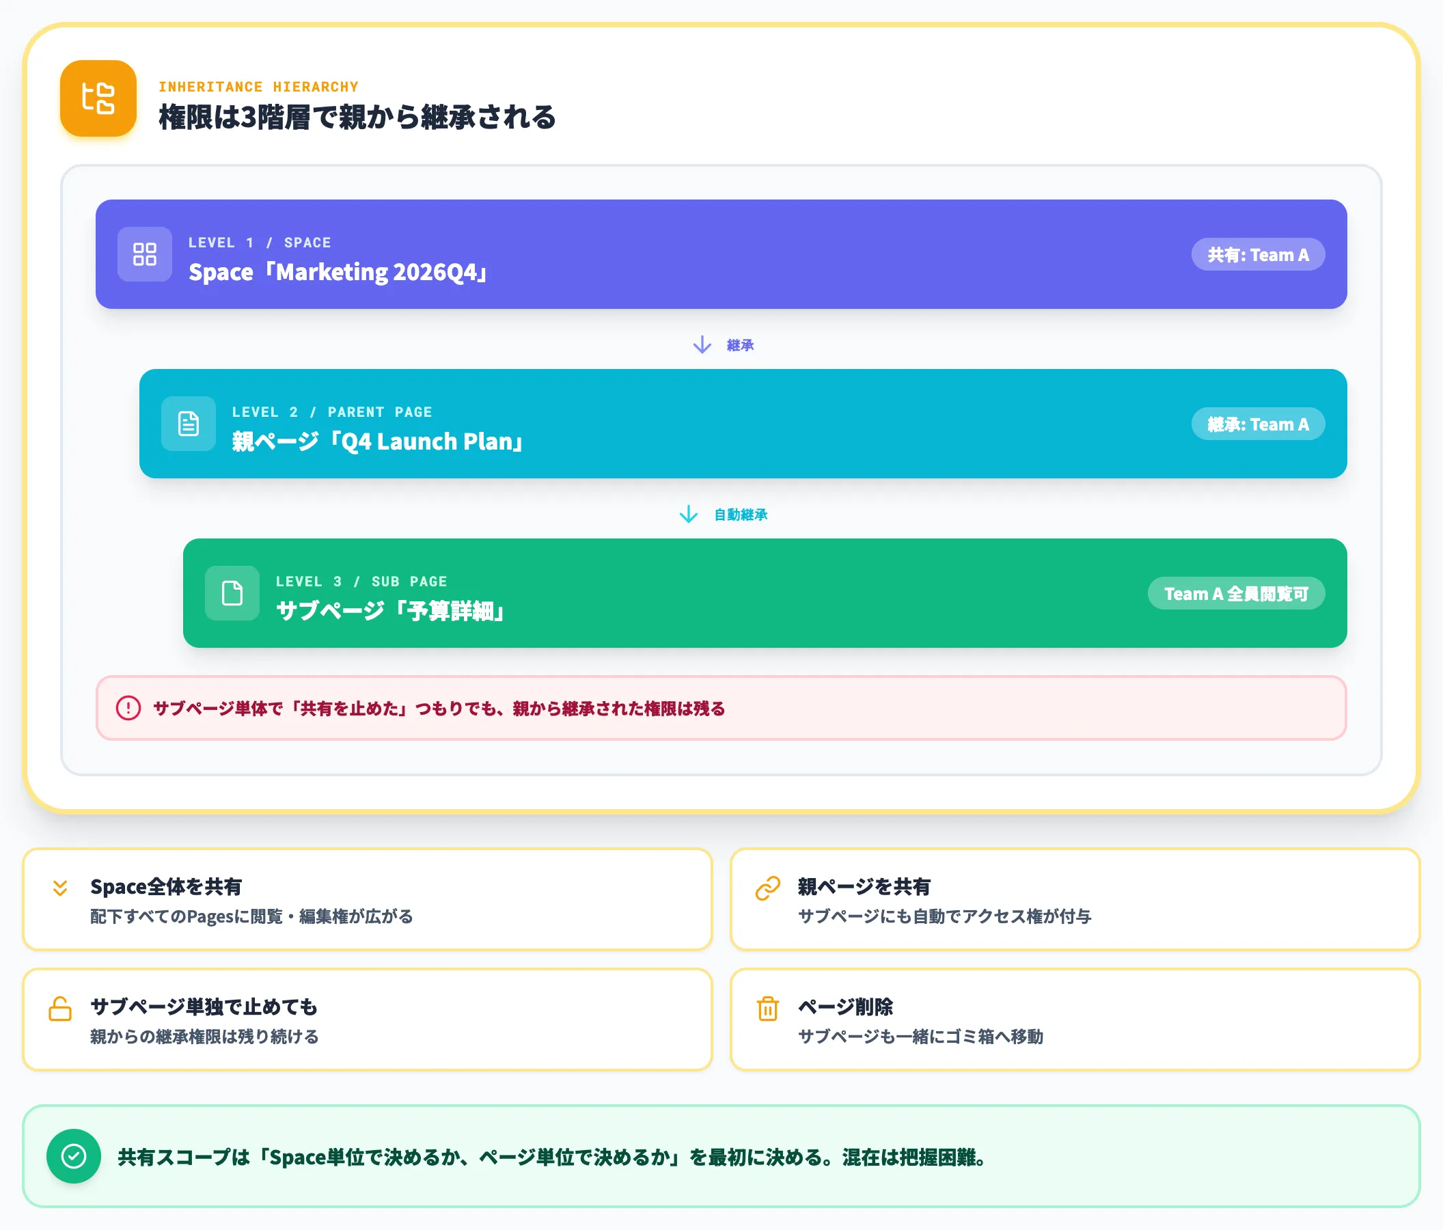Image resolution: width=1443 pixels, height=1230 pixels.
Task: Click the cyan down arrow beside 自動継承
Action: [688, 514]
